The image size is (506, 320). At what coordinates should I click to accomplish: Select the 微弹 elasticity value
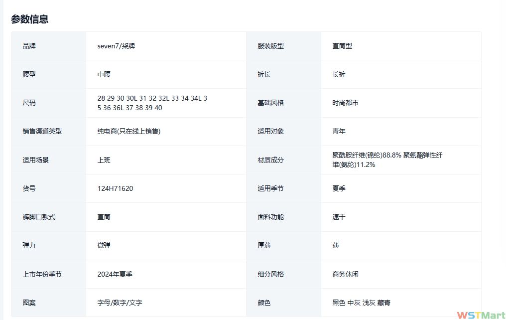(x=104, y=245)
